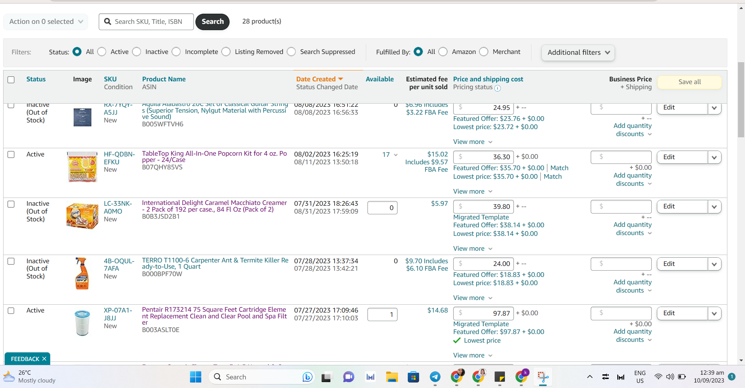Choose Fulfilled By Amazon radio button
745x388 pixels.
click(x=443, y=52)
